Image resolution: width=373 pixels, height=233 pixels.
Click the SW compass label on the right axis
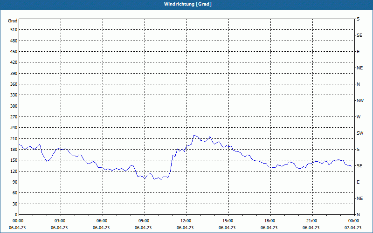tap(360, 133)
